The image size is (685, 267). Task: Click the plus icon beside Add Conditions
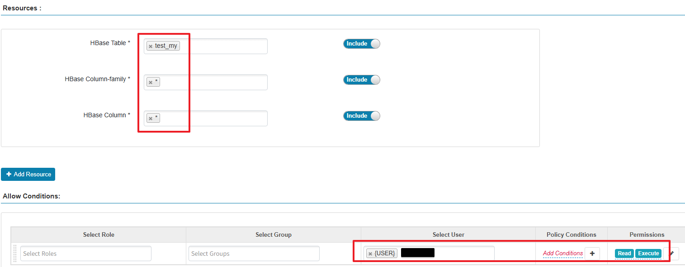pyautogui.click(x=592, y=253)
